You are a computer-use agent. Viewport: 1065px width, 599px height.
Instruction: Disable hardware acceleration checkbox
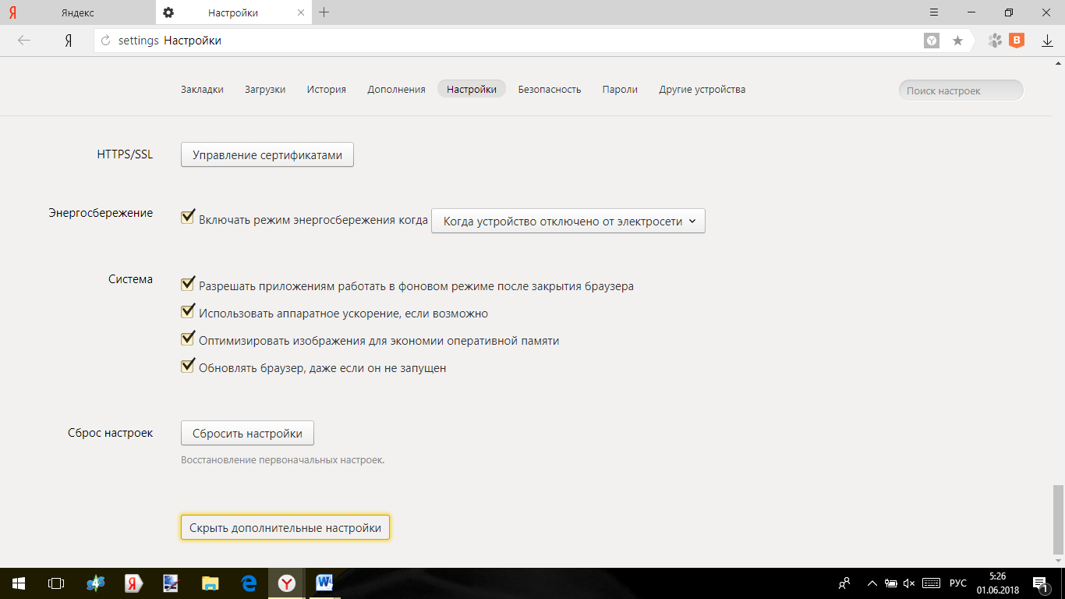tap(187, 312)
